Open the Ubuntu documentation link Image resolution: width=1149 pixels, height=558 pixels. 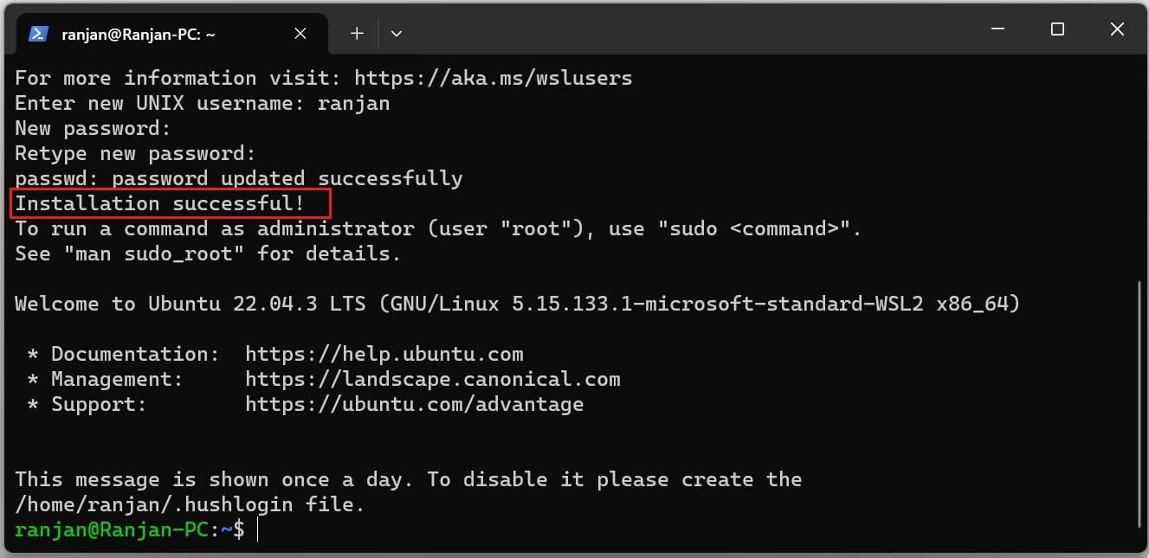pyautogui.click(x=384, y=353)
